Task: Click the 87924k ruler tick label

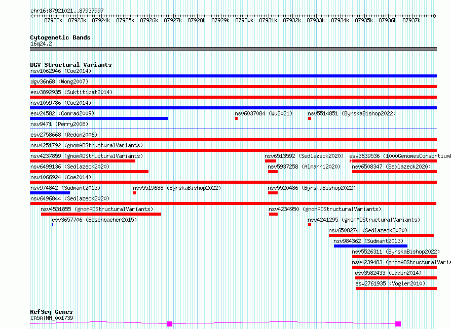Action: coord(101,20)
